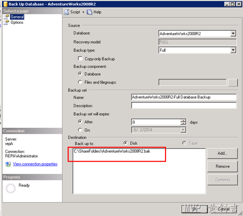Open the Script dropdown arrow
The image size is (243, 216).
tap(83, 12)
